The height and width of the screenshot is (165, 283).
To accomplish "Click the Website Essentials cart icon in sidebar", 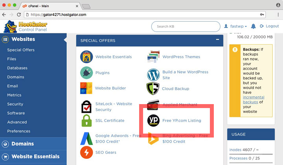I will point(5,156).
